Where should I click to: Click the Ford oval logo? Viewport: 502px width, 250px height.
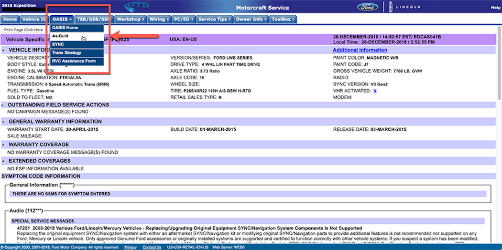tap(368, 7)
